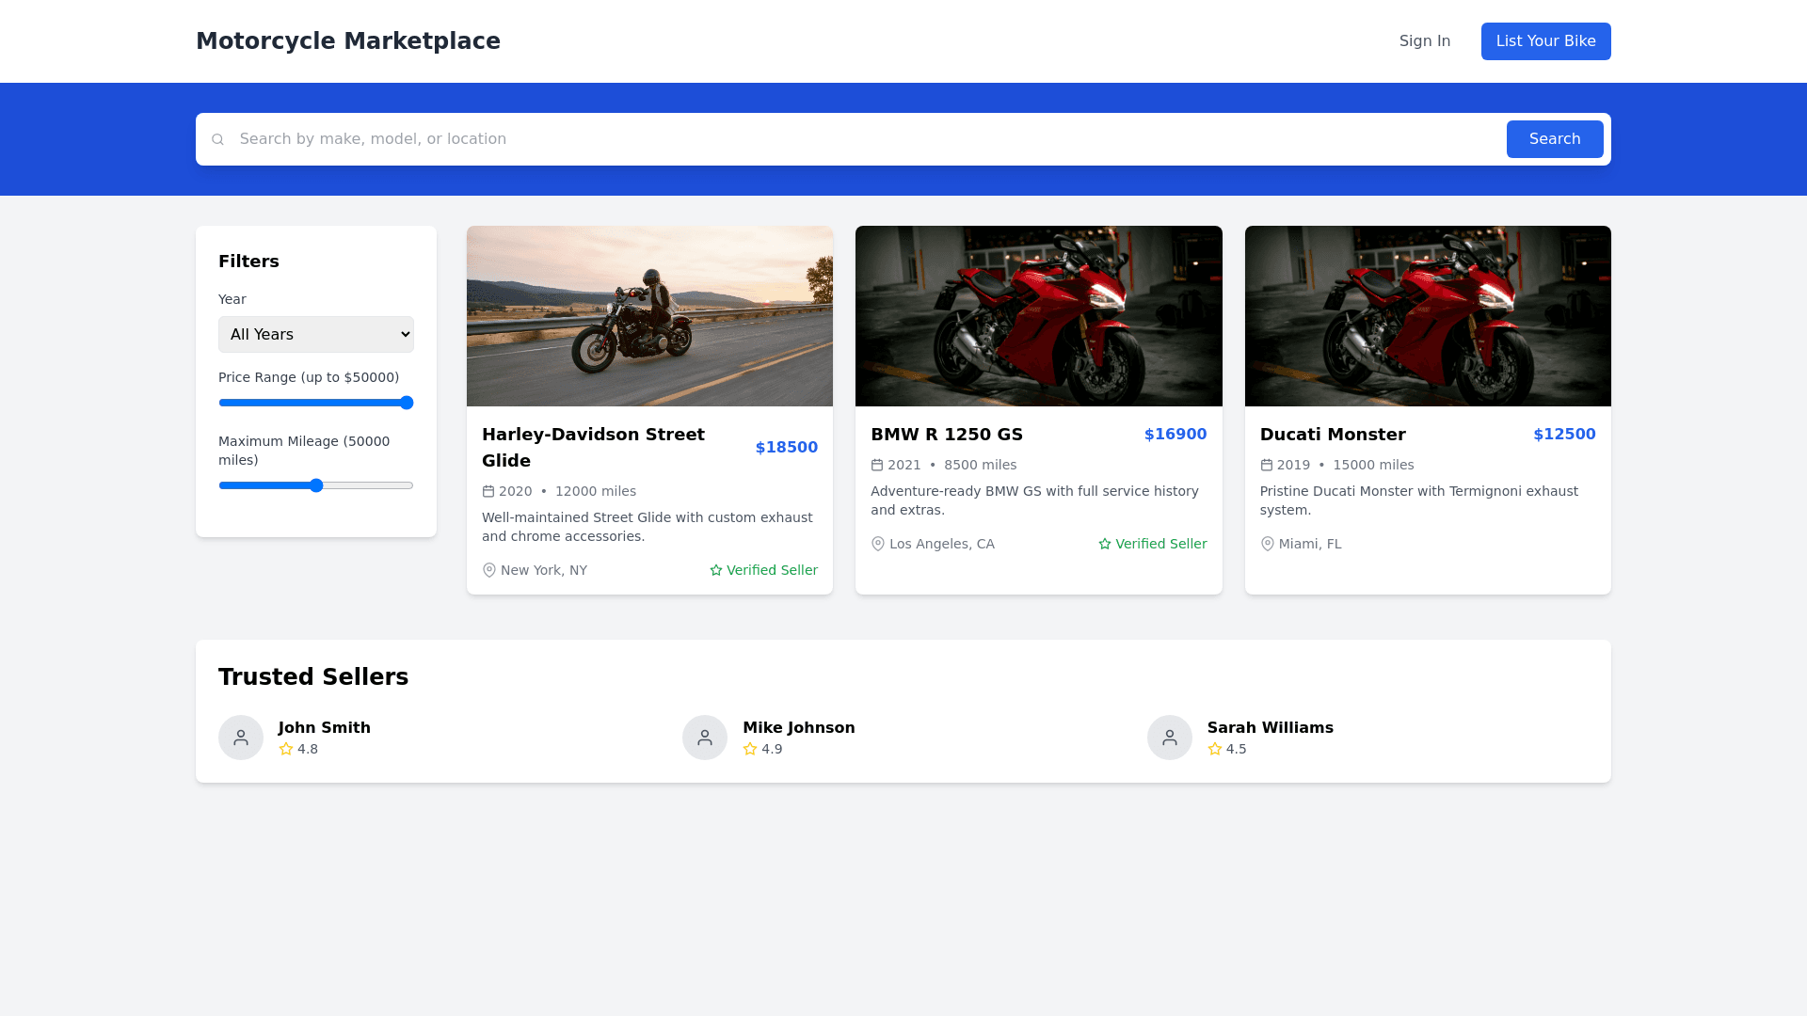Select the Sign In menu item
This screenshot has height=1016, width=1807.
1424,40
